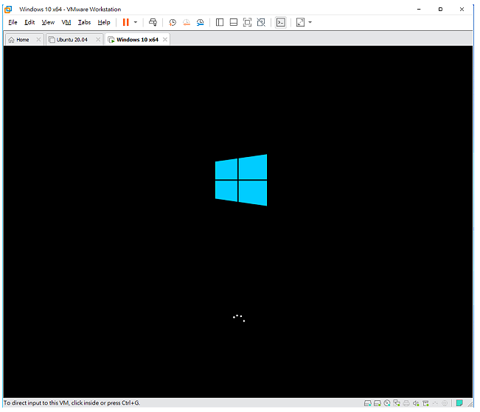
Task: Open the message log note icon
Action: pos(459,403)
